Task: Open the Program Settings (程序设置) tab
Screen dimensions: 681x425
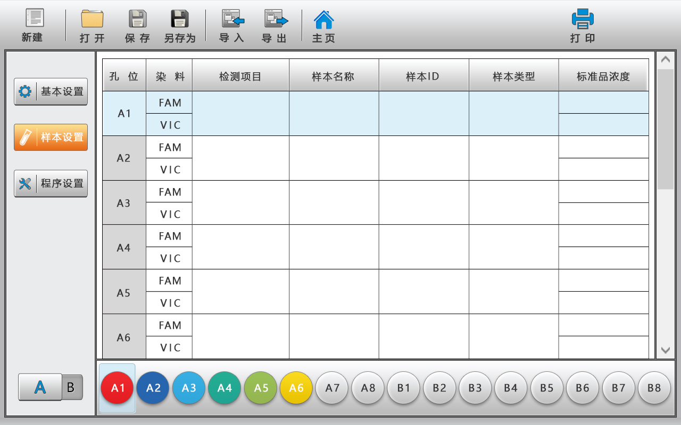Action: (x=51, y=183)
